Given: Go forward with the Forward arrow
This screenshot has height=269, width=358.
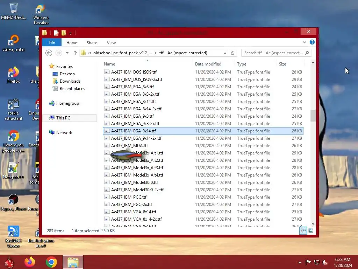Looking at the screenshot, I should [59, 53].
